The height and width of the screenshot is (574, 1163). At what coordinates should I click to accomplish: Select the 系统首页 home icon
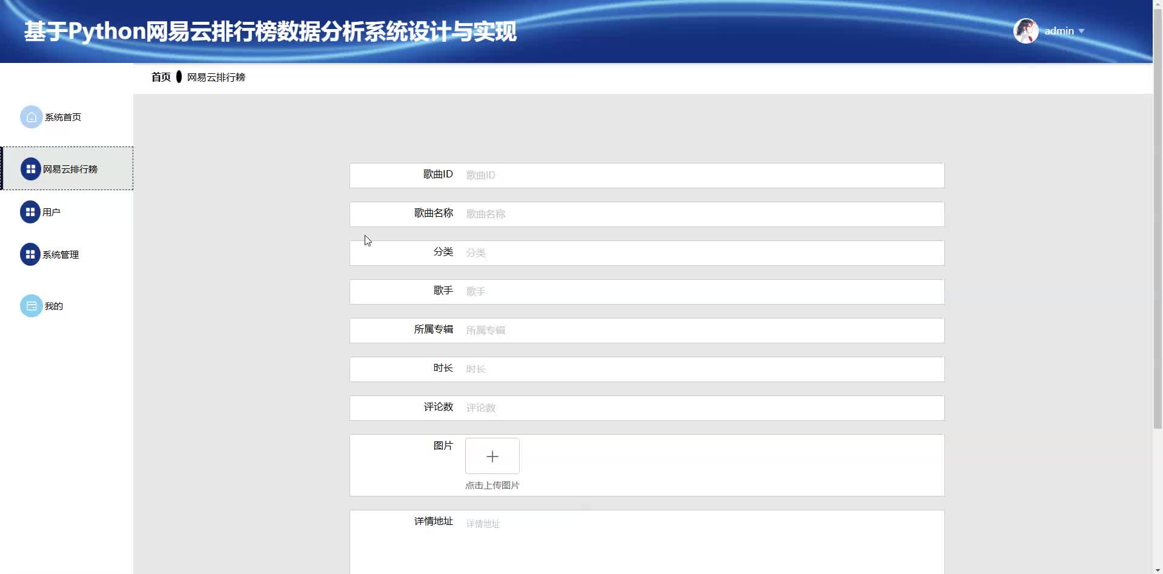coord(31,117)
